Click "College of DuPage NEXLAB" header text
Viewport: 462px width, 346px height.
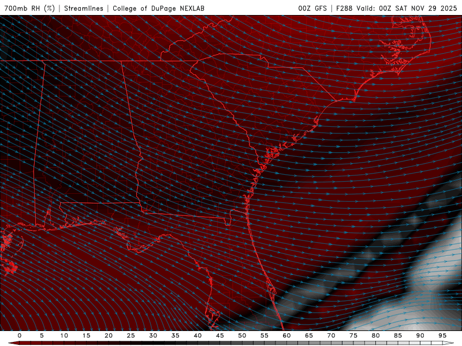[x=158, y=8]
